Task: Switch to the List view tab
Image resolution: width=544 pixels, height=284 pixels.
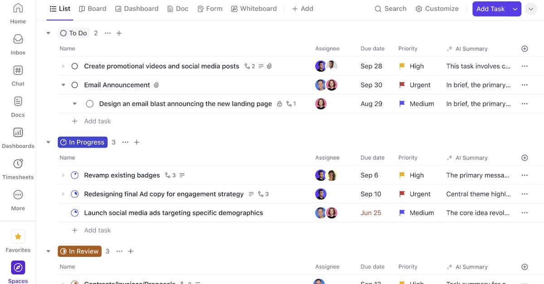Action: pyautogui.click(x=60, y=9)
